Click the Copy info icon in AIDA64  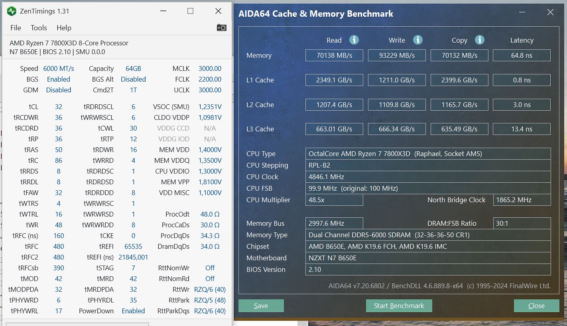479,40
